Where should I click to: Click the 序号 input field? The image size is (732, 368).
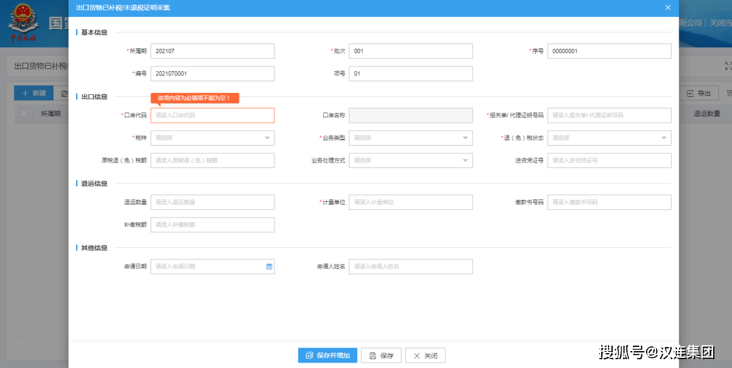coord(609,52)
